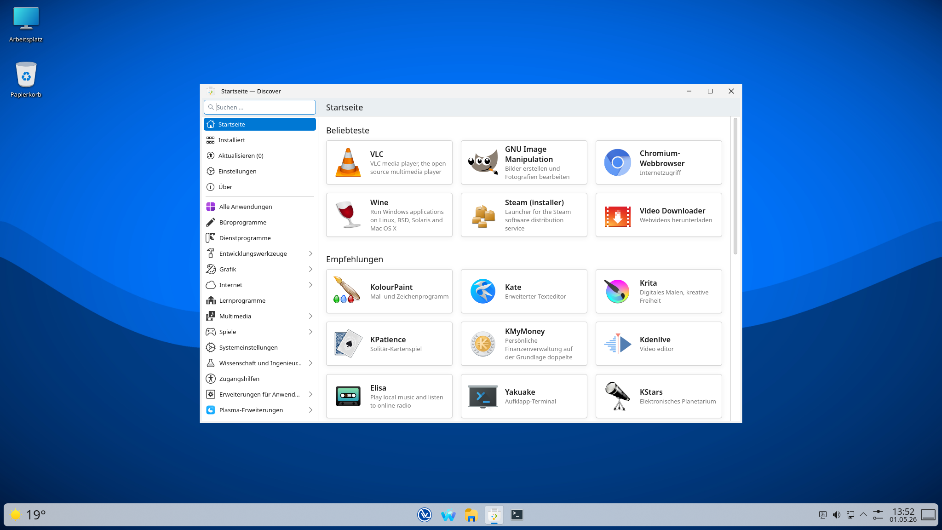Viewport: 942px width, 530px height.
Task: Click the Kate editor icon
Action: [x=483, y=291]
